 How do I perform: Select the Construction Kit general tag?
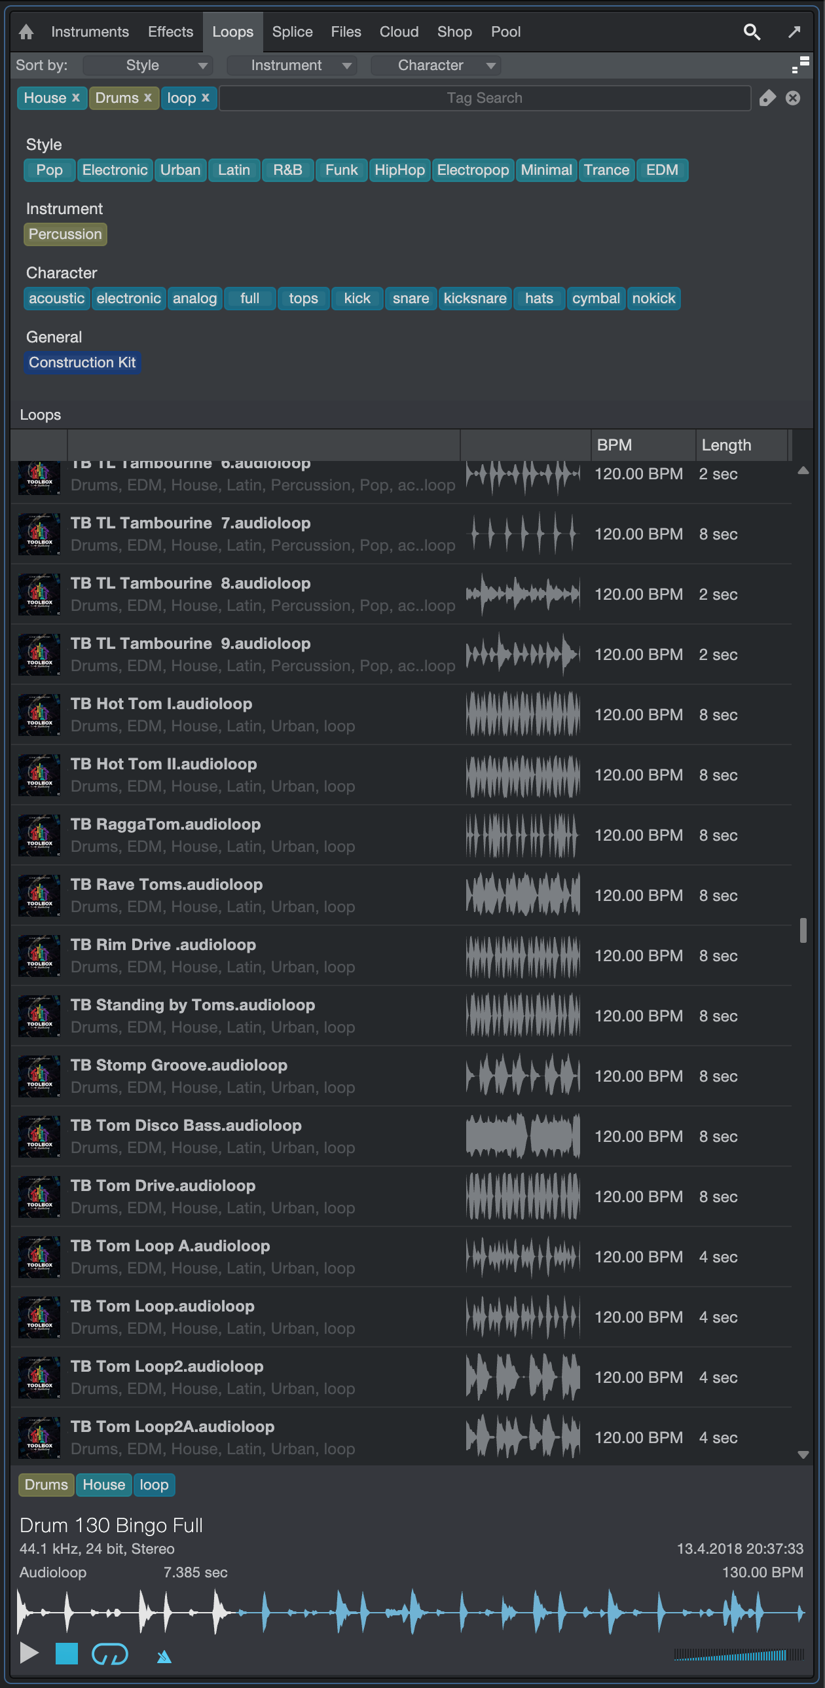[x=82, y=362]
